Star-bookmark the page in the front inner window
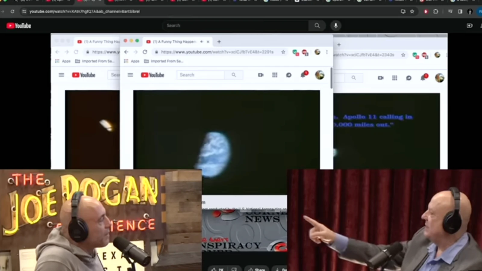 pos(283,52)
